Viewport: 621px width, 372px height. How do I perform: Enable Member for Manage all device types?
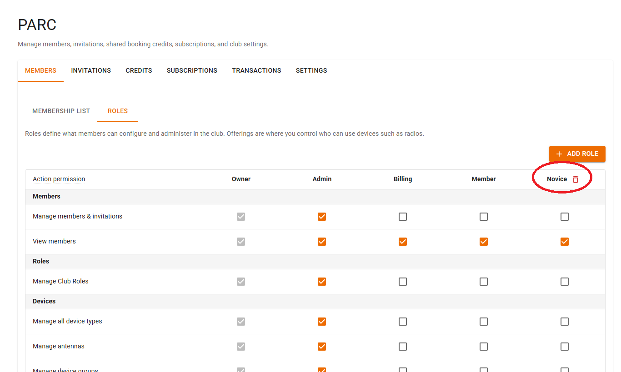(484, 322)
